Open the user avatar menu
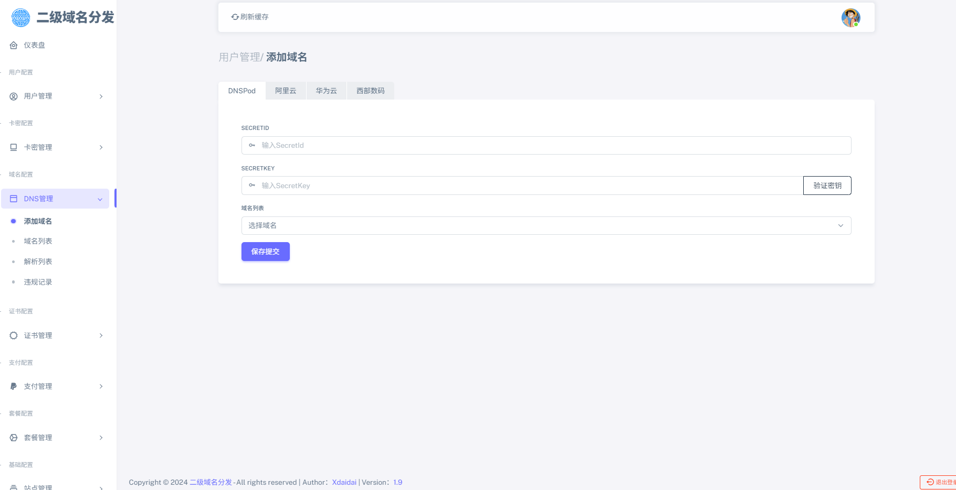The width and height of the screenshot is (956, 490). 850,18
